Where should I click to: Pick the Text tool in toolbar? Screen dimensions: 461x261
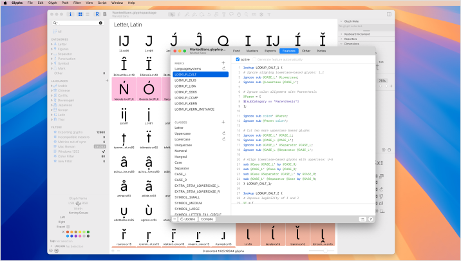point(223,14)
